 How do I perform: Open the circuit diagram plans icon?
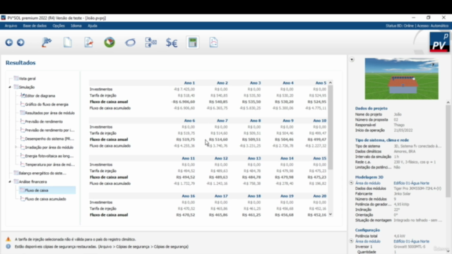pyautogui.click(x=151, y=42)
